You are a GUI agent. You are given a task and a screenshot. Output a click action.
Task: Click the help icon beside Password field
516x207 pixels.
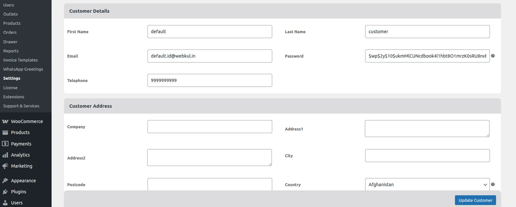pos(493,56)
